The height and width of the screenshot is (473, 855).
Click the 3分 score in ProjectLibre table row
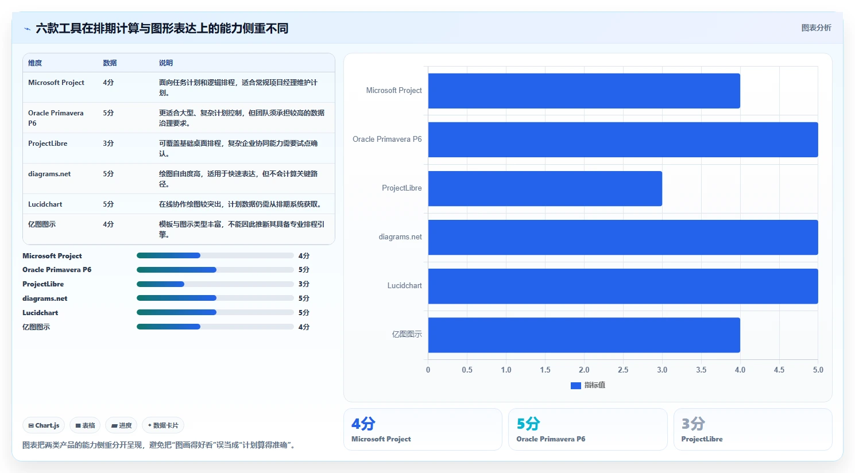(109, 144)
